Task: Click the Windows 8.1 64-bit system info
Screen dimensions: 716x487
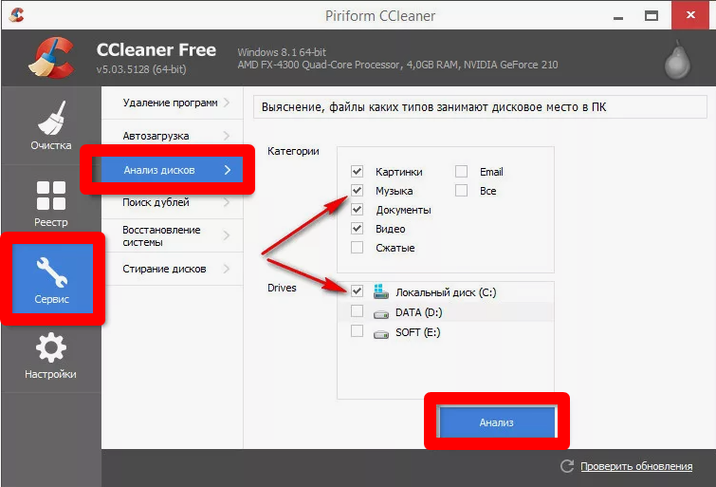Action: (282, 52)
